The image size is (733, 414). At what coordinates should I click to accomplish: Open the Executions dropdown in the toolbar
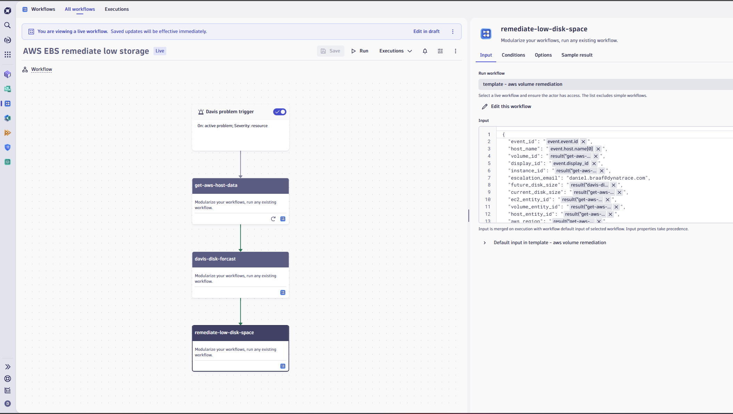395,51
